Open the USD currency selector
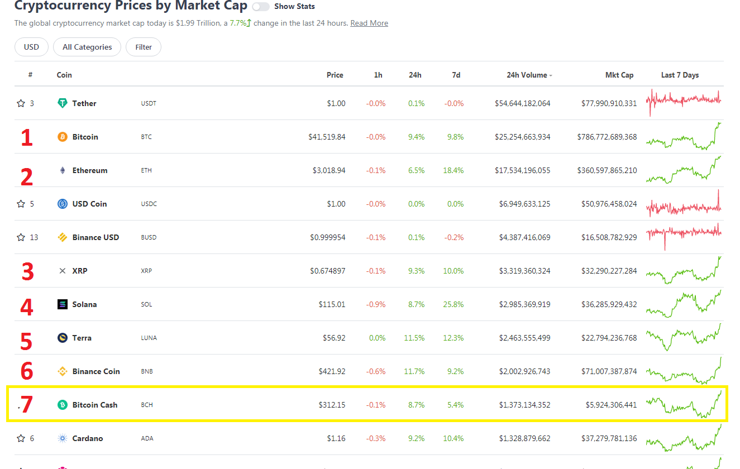 point(31,47)
